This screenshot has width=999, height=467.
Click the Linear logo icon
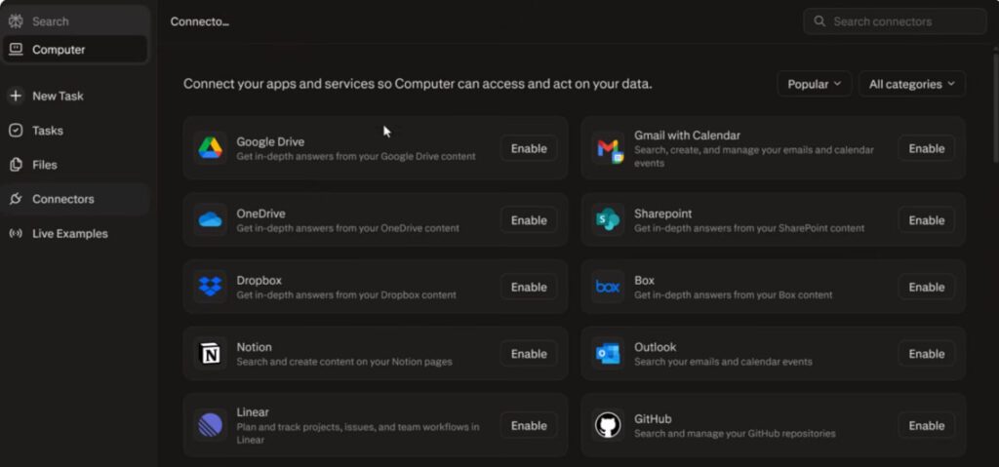coord(210,425)
